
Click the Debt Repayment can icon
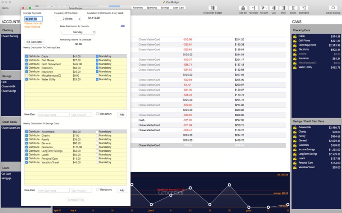pyautogui.click(x=295, y=45)
